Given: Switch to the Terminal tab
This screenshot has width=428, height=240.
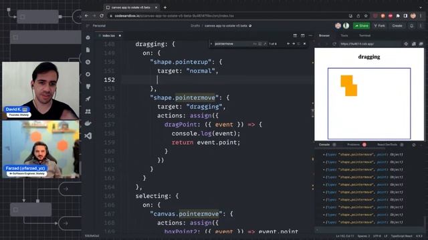Looking at the screenshot, I should 364,35.
